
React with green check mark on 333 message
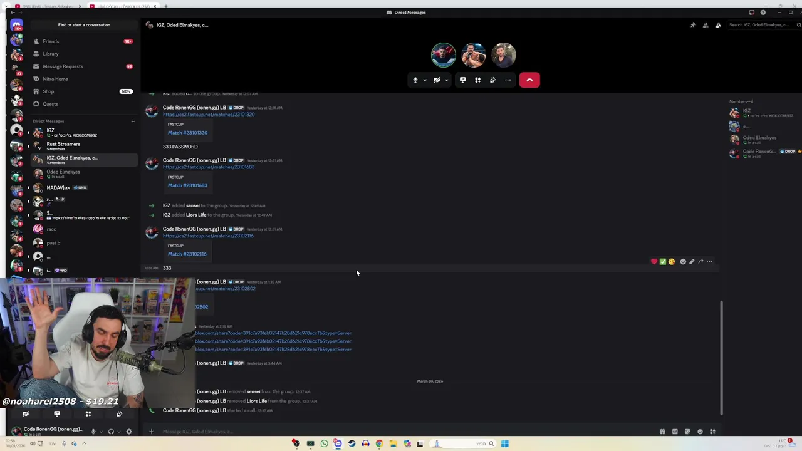(x=663, y=262)
